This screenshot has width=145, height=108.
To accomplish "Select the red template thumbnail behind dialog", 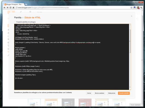I will click(x=85, y=103).
